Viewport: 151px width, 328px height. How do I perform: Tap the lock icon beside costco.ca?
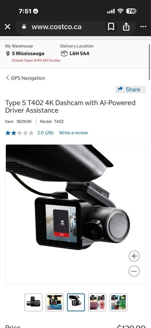(x=24, y=27)
